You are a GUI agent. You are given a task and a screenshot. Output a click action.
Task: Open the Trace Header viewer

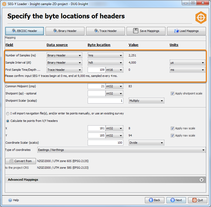tap(106, 31)
